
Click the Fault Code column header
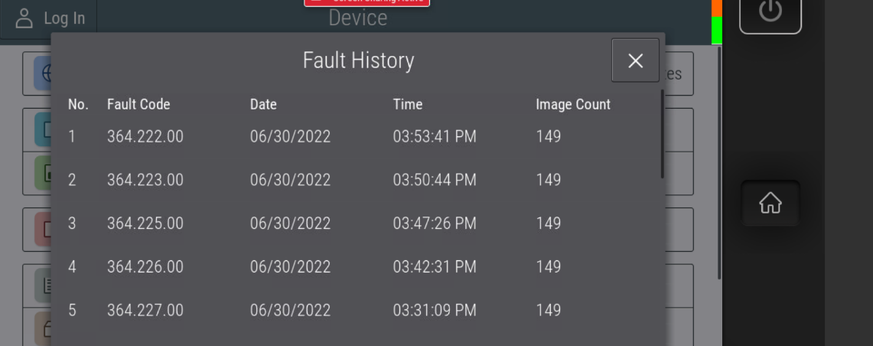tap(138, 105)
